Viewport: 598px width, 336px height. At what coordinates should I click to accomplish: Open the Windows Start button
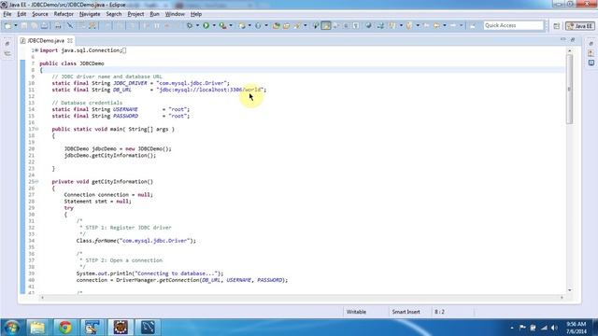[12, 328]
